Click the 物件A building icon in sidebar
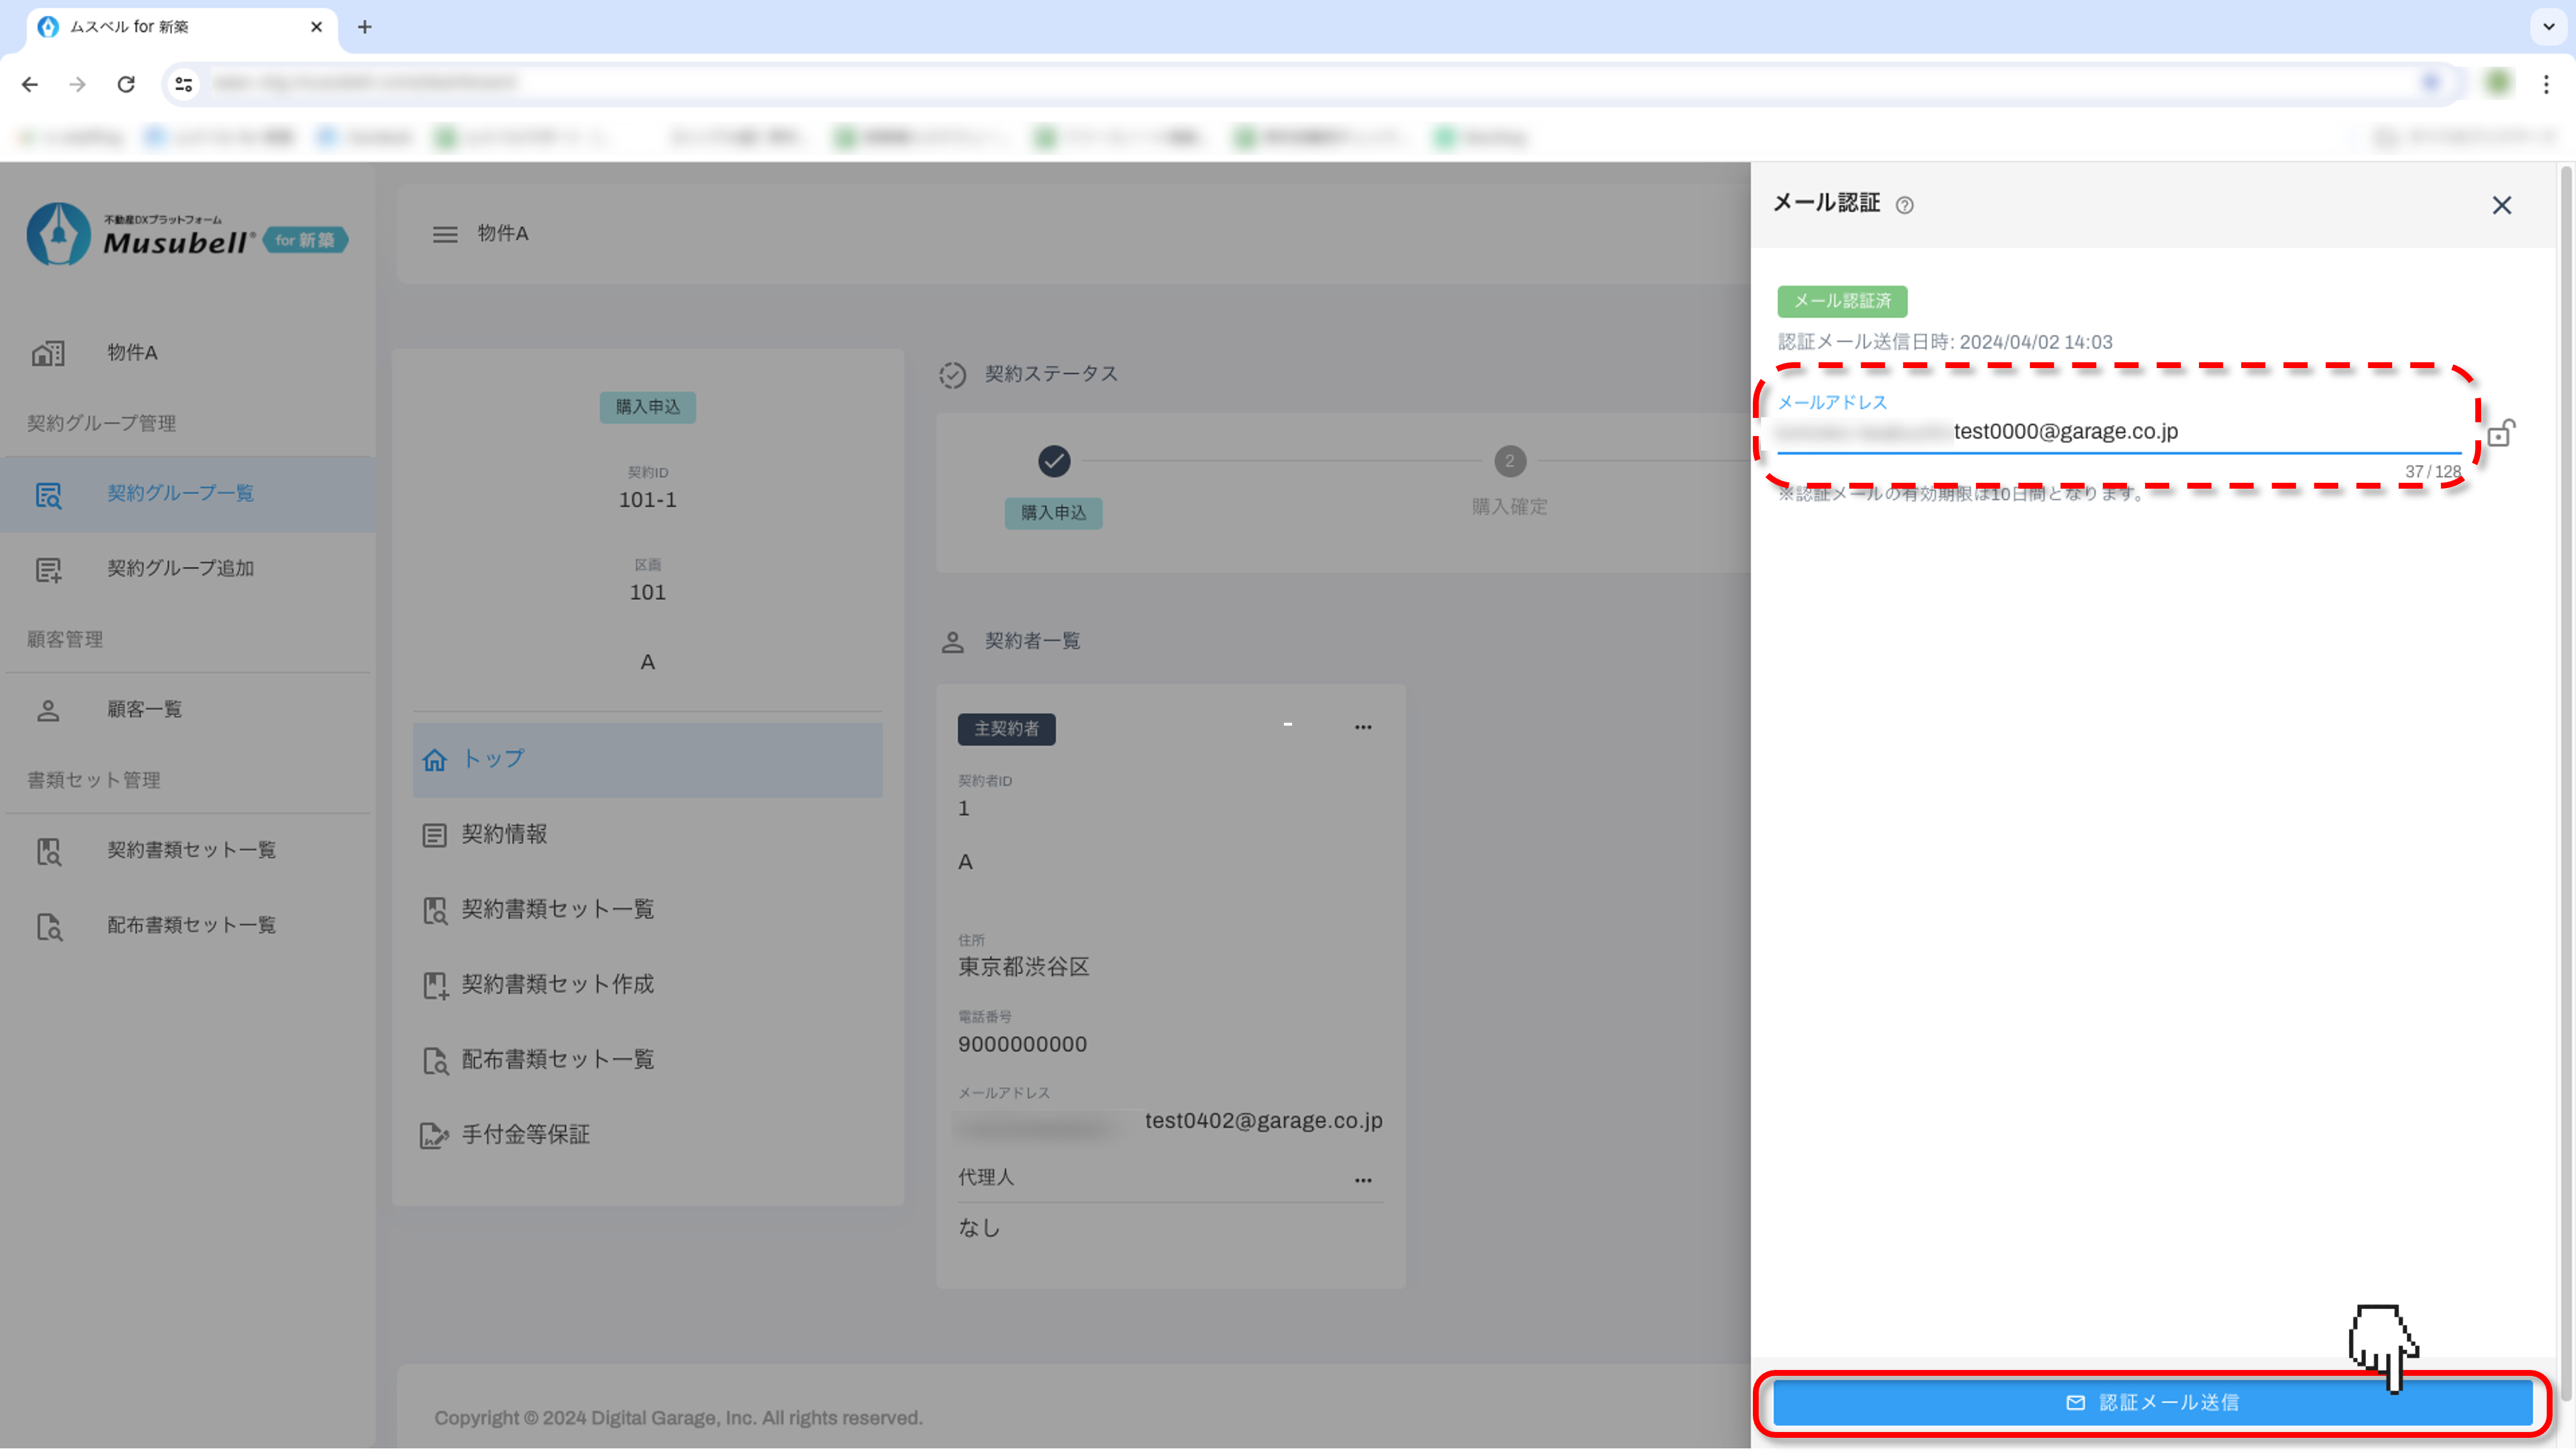The image size is (2576, 1456). pos(48,353)
